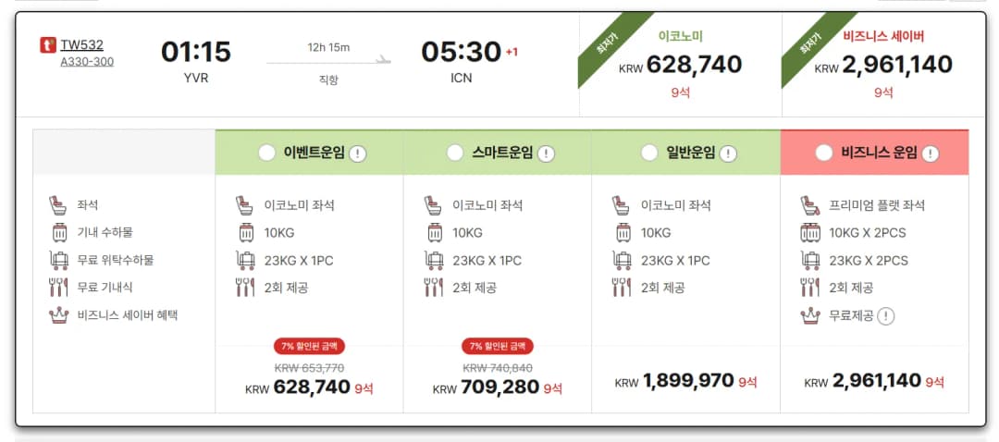Screen dimensions: 999x442
Task: Select the 비즈니스 세이버 KRW 2,961,140 tab
Action: pyautogui.click(x=883, y=65)
